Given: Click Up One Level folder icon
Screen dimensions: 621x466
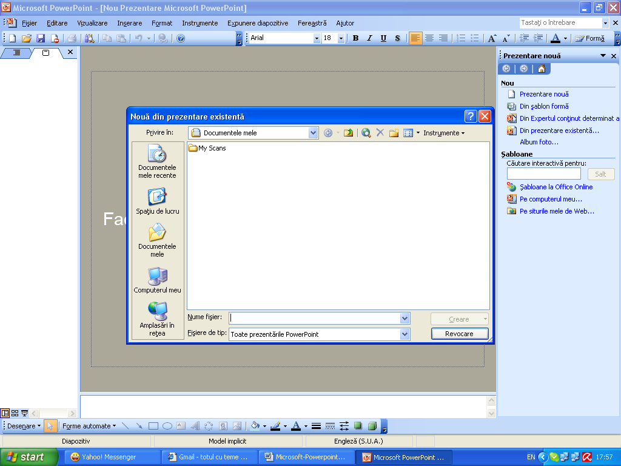Looking at the screenshot, I should click(348, 133).
